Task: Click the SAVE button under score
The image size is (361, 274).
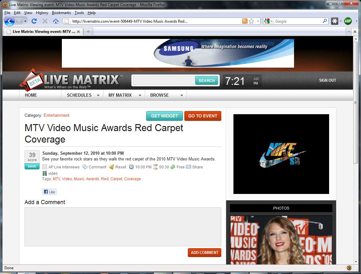Action: pos(32,166)
